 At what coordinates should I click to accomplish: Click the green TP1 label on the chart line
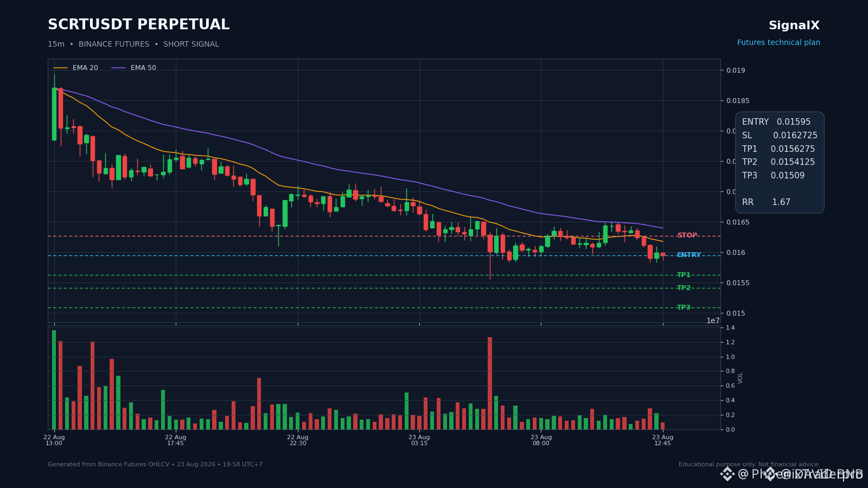pos(684,275)
